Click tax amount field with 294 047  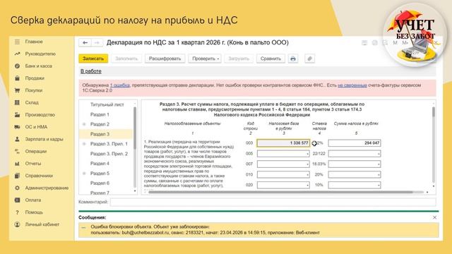355,143
